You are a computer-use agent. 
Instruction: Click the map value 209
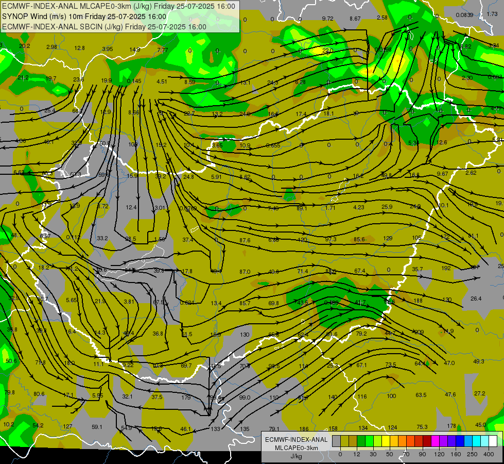point(419,332)
